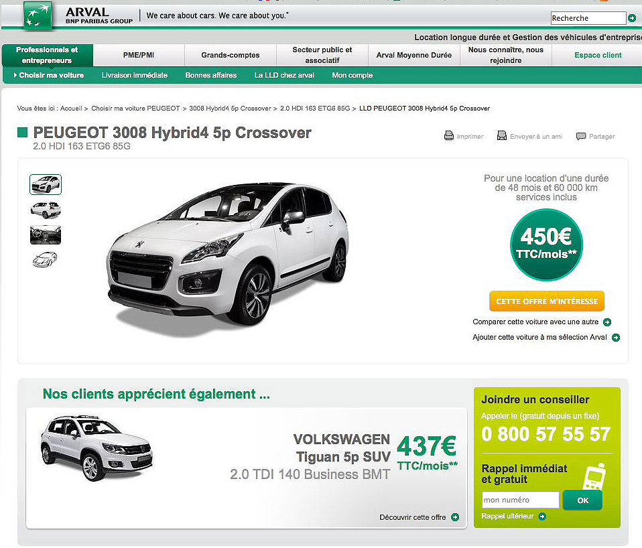Open the Secteur public et associatif tab
Image resolution: width=642 pixels, height=548 pixels.
coord(322,55)
